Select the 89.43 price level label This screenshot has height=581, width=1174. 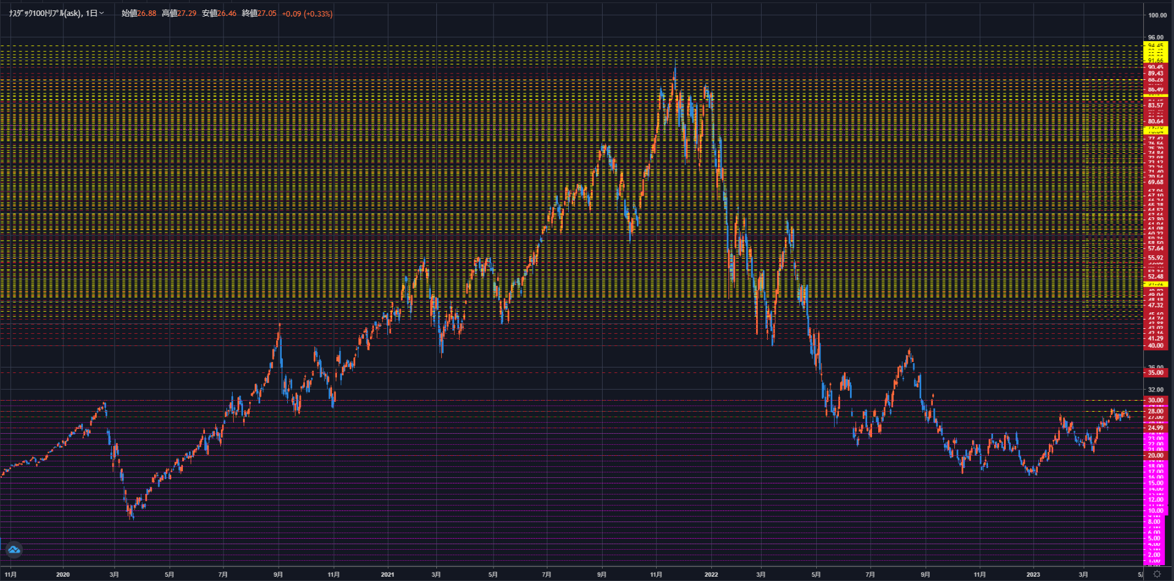pyautogui.click(x=1156, y=73)
